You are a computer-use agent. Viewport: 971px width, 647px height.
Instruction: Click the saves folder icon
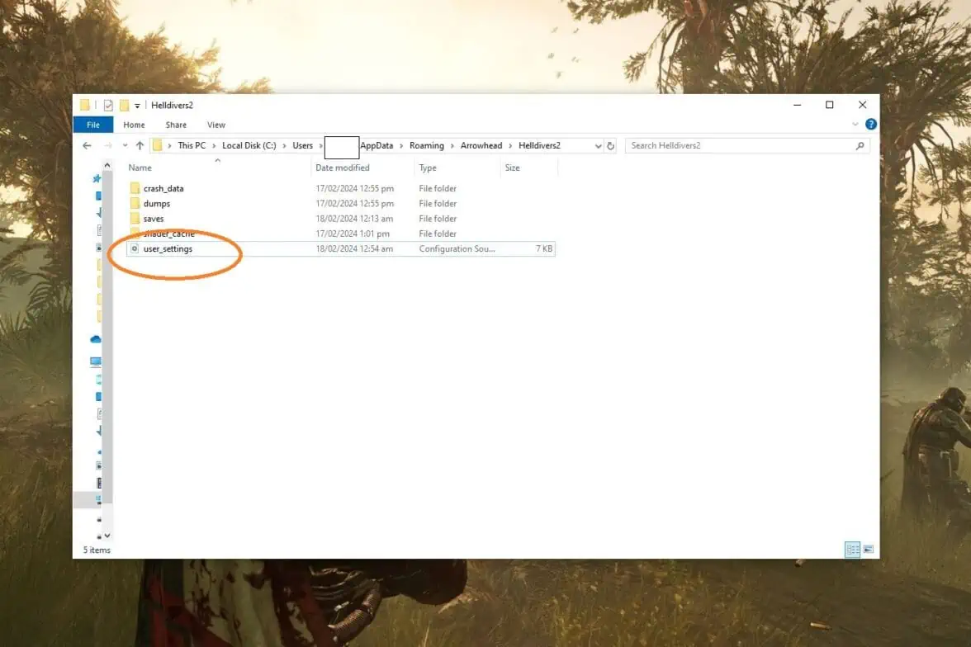(x=135, y=219)
